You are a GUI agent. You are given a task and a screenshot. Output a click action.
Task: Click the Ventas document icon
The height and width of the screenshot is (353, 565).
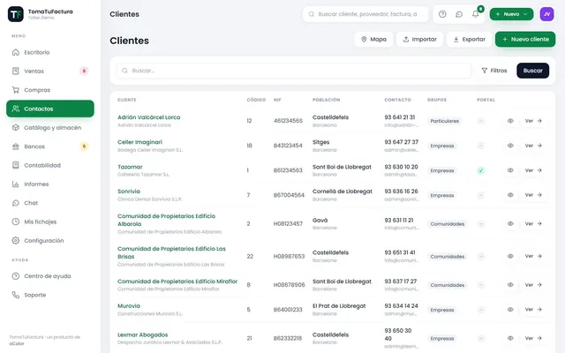pyautogui.click(x=16, y=71)
